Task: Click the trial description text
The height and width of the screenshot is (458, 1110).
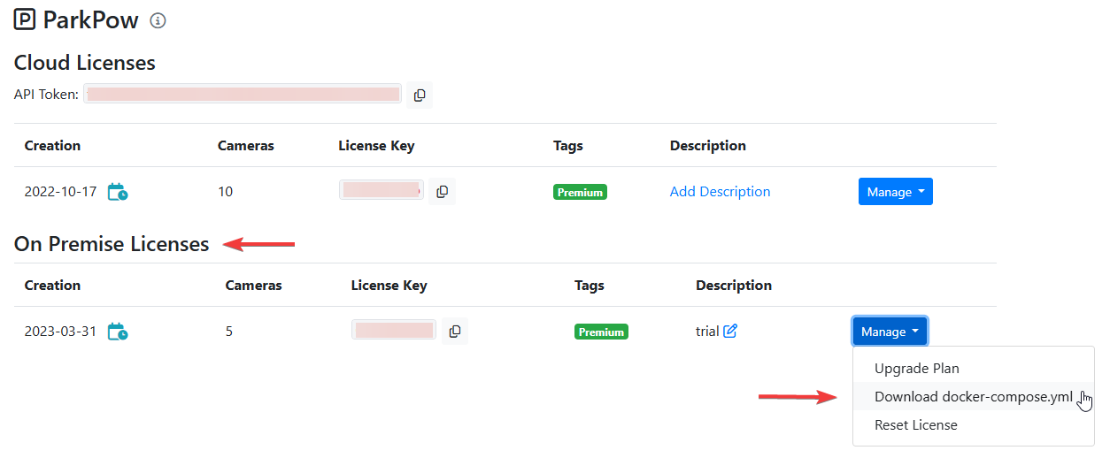Action: tap(707, 332)
